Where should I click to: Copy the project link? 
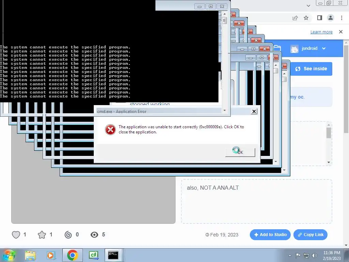(310, 235)
